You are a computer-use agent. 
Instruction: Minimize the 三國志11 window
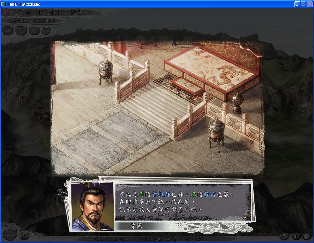point(297,4)
